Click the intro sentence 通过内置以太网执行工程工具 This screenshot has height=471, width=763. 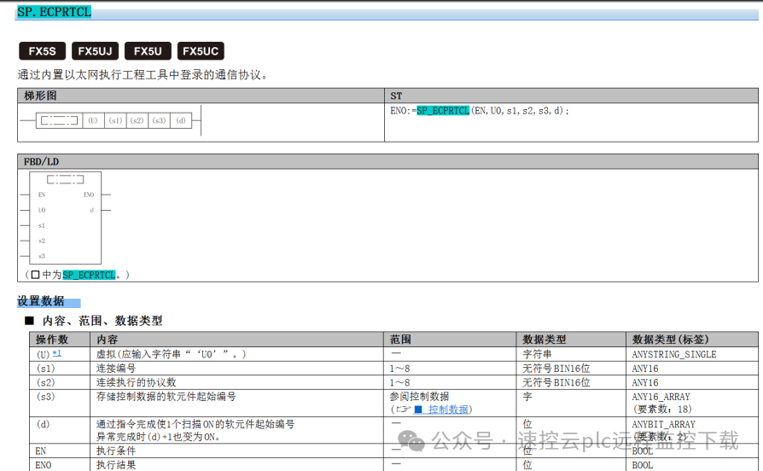(x=142, y=75)
